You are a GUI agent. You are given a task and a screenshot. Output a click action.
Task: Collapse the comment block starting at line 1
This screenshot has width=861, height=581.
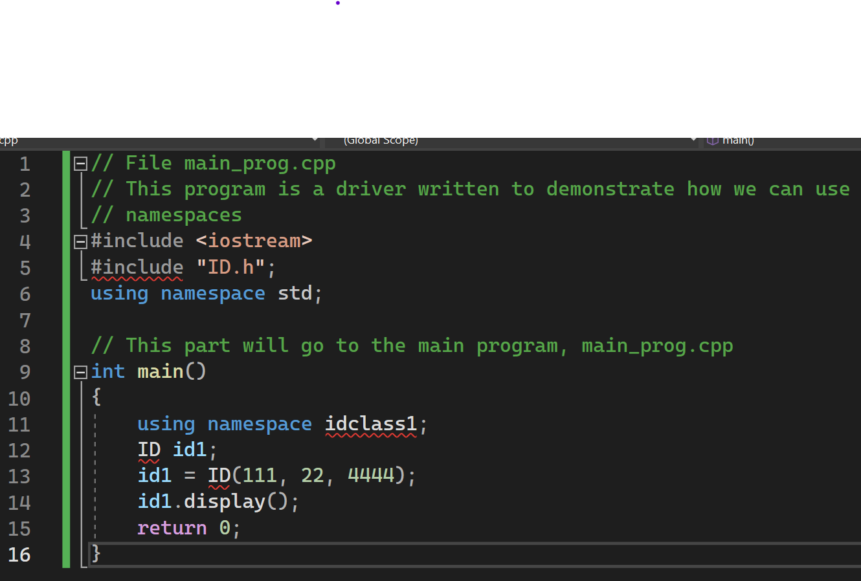80,163
